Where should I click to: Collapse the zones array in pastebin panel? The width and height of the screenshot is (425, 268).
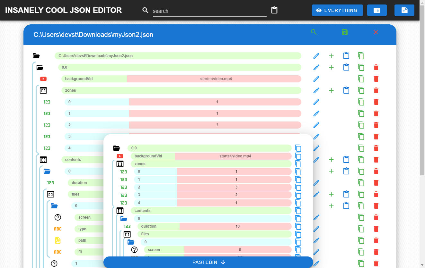(120, 164)
